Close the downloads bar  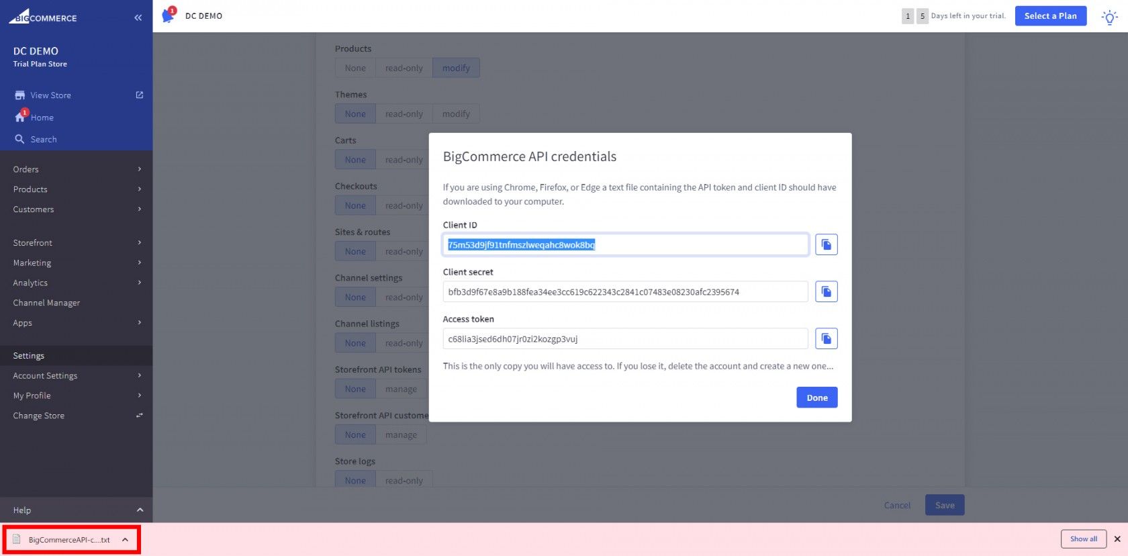1117,539
